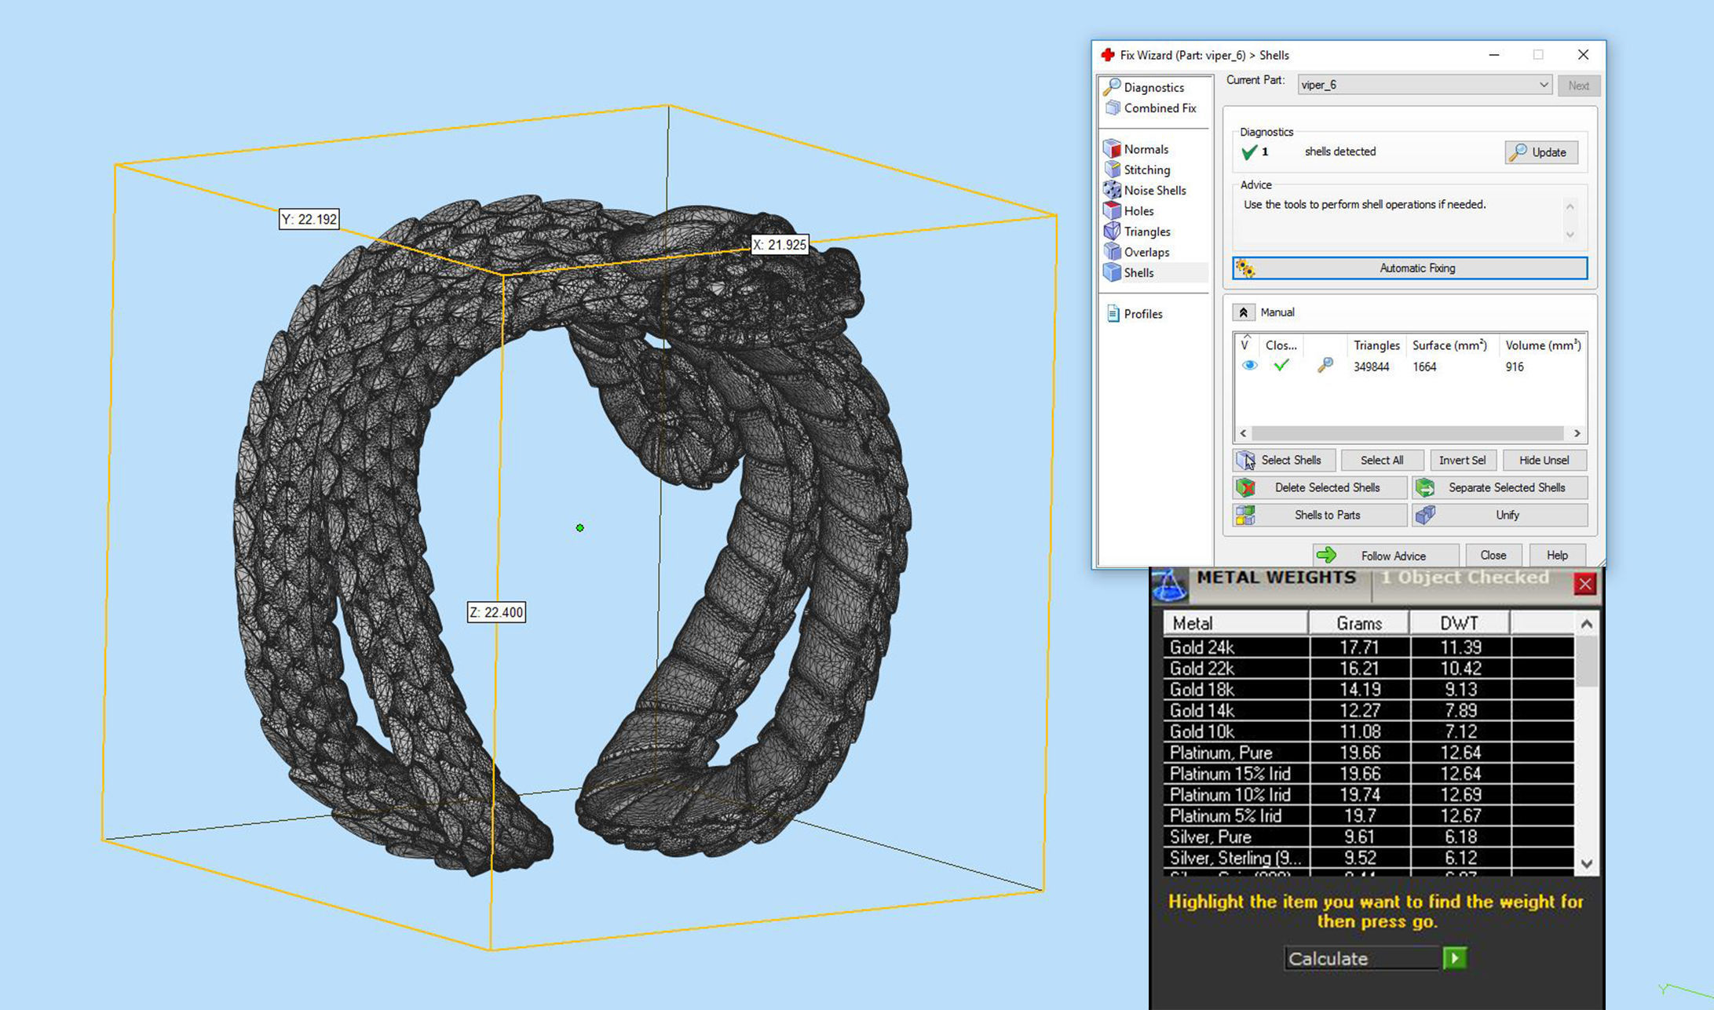Click the Z: 22.400 dimension label
This screenshot has width=1714, height=1010.
point(496,612)
